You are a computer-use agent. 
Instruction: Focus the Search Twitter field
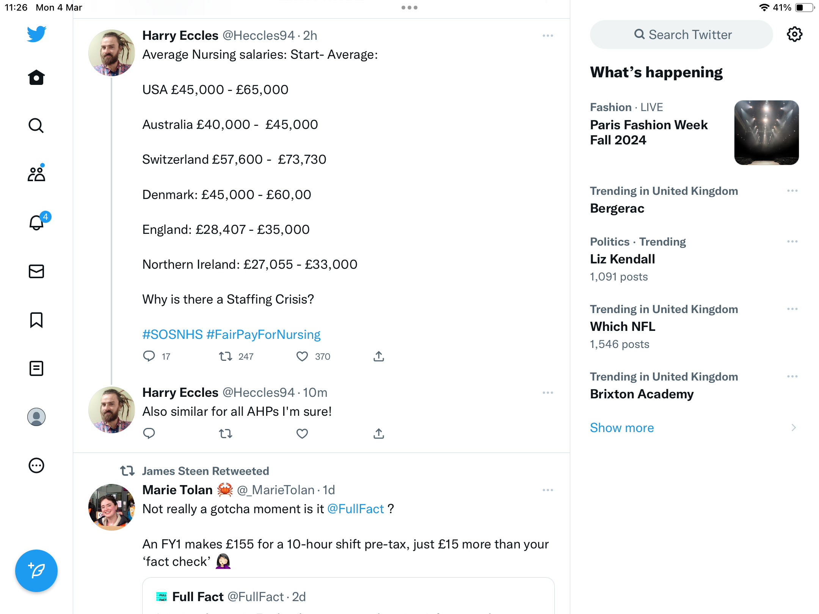(x=681, y=34)
